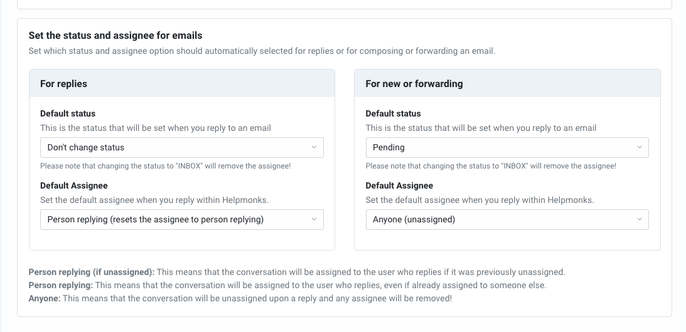
Task: Open the "Person replying (resets the assignee)" dropdown
Action: tap(182, 219)
